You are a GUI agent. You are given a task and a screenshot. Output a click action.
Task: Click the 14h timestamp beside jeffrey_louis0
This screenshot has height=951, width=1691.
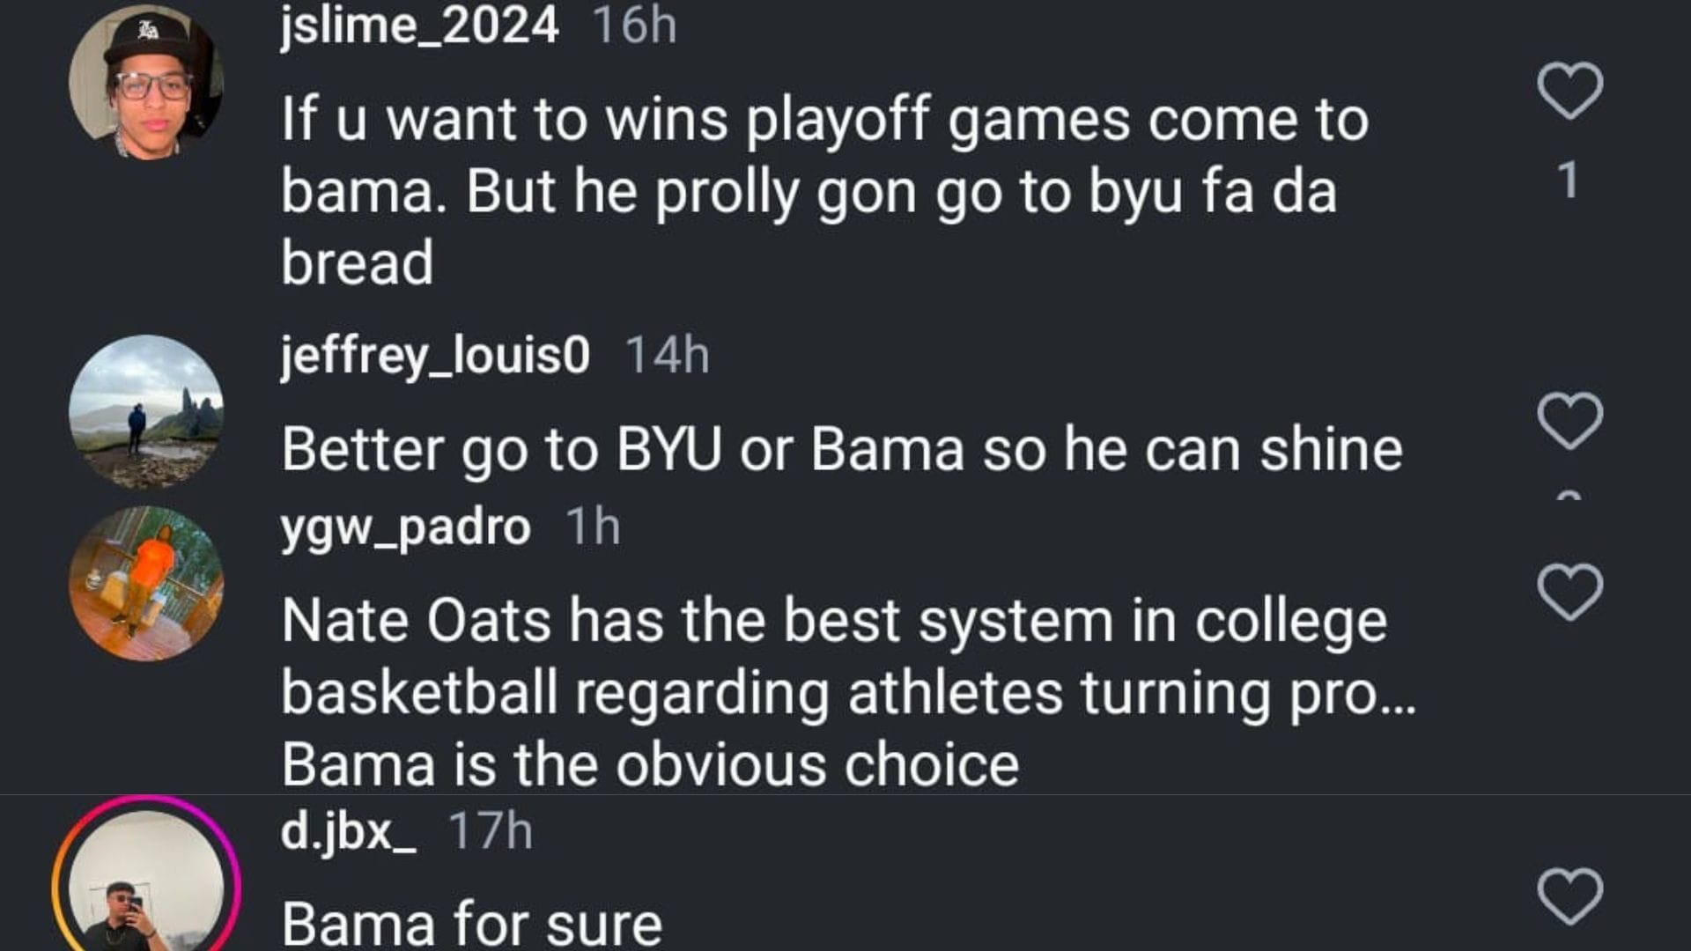(667, 355)
